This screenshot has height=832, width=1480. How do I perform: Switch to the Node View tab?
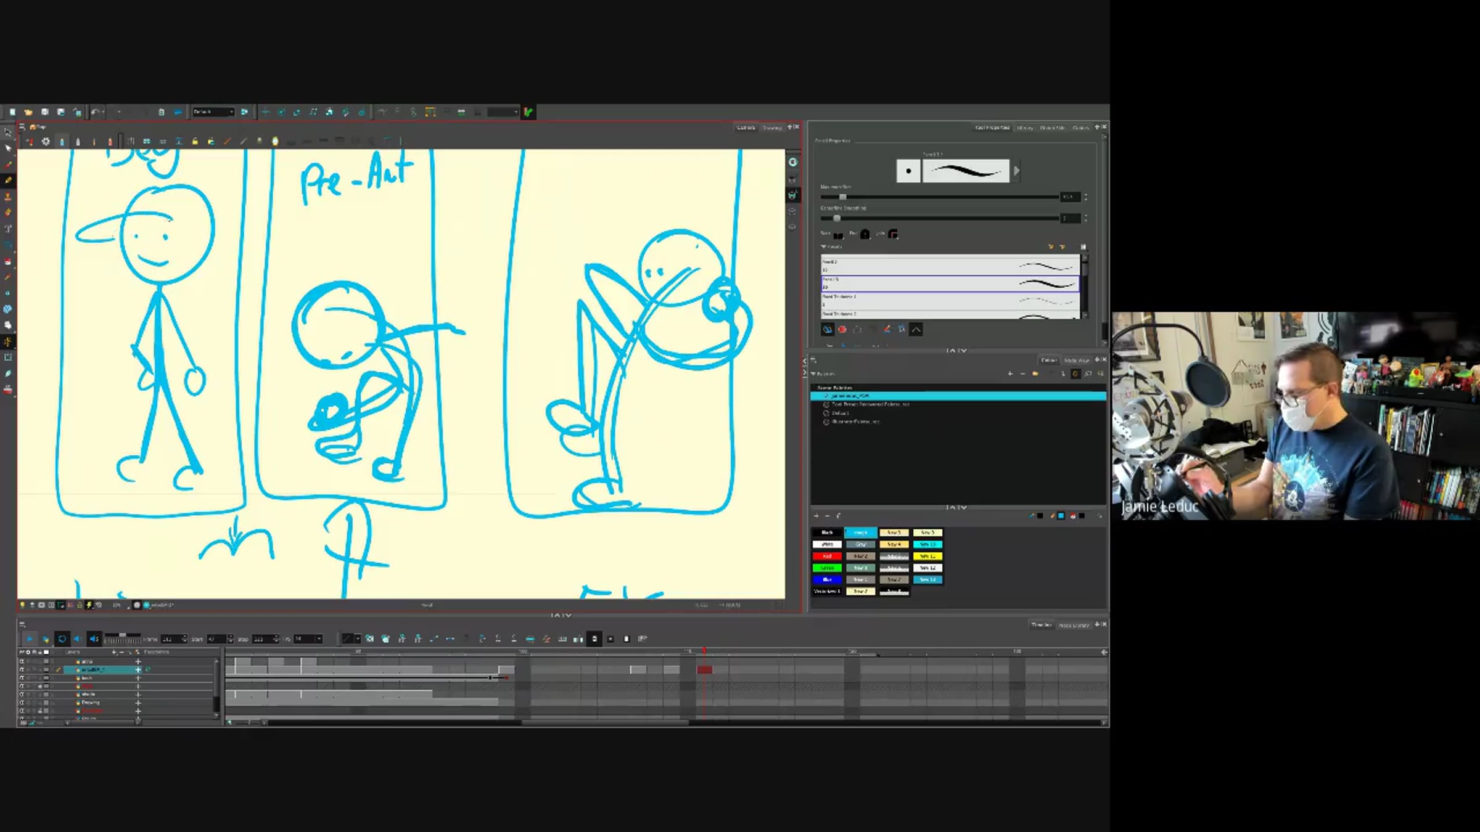1077,361
